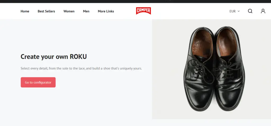
Task: Click the word "configurator" on red button
Action: click(42, 82)
